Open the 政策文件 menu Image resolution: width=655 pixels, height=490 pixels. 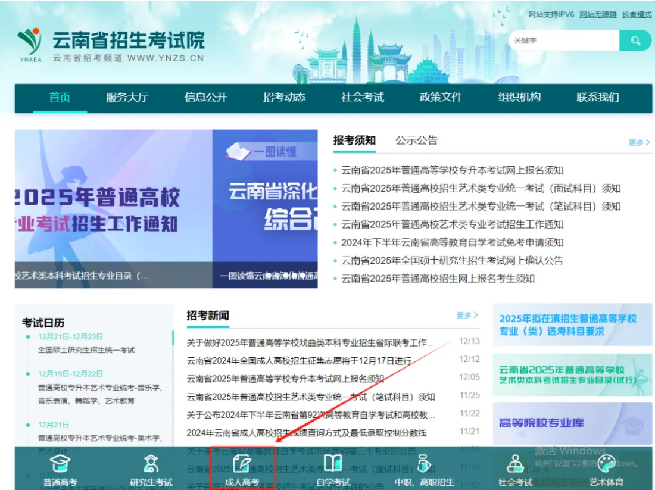[x=441, y=97]
